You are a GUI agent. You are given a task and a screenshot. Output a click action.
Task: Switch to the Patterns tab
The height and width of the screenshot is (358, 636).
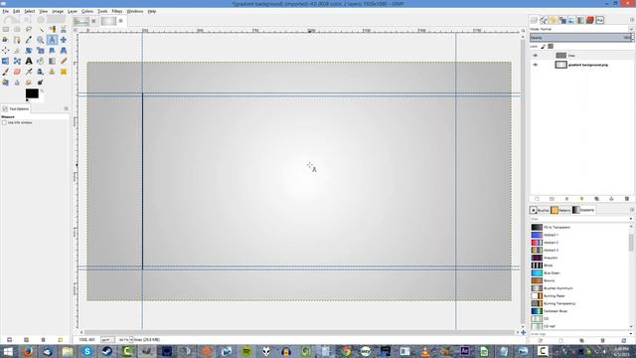coord(560,210)
